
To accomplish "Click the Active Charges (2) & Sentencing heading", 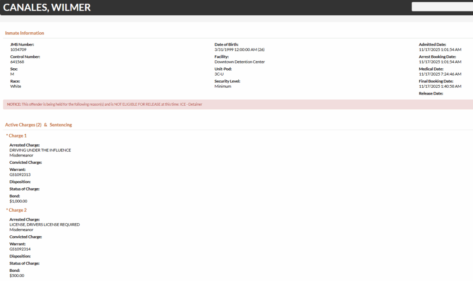I will 38,125.
